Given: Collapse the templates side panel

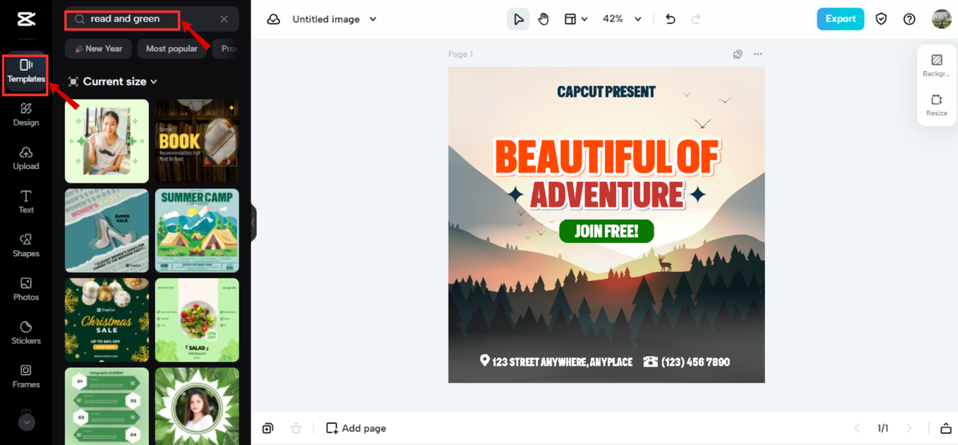Looking at the screenshot, I should [x=253, y=223].
